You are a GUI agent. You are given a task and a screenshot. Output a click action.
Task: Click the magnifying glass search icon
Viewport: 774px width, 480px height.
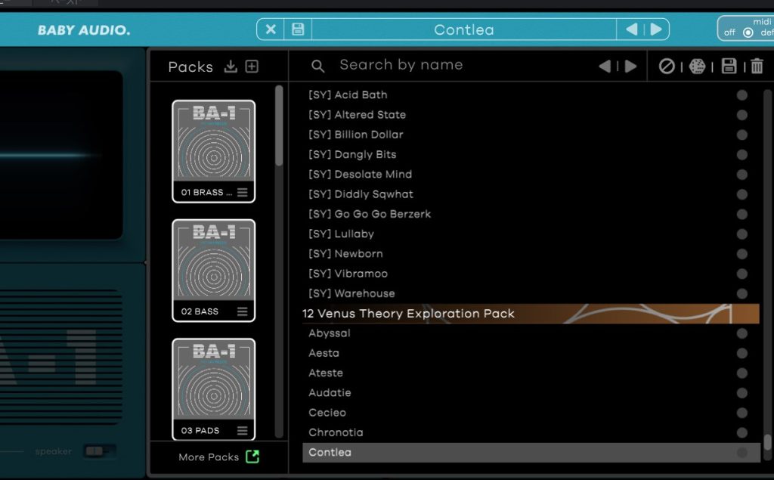[318, 67]
